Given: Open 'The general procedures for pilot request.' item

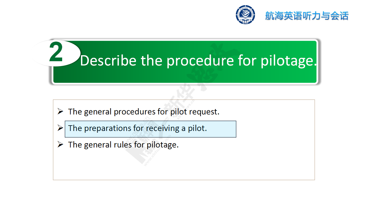Looking at the screenshot, I should pyautogui.click(x=144, y=112).
